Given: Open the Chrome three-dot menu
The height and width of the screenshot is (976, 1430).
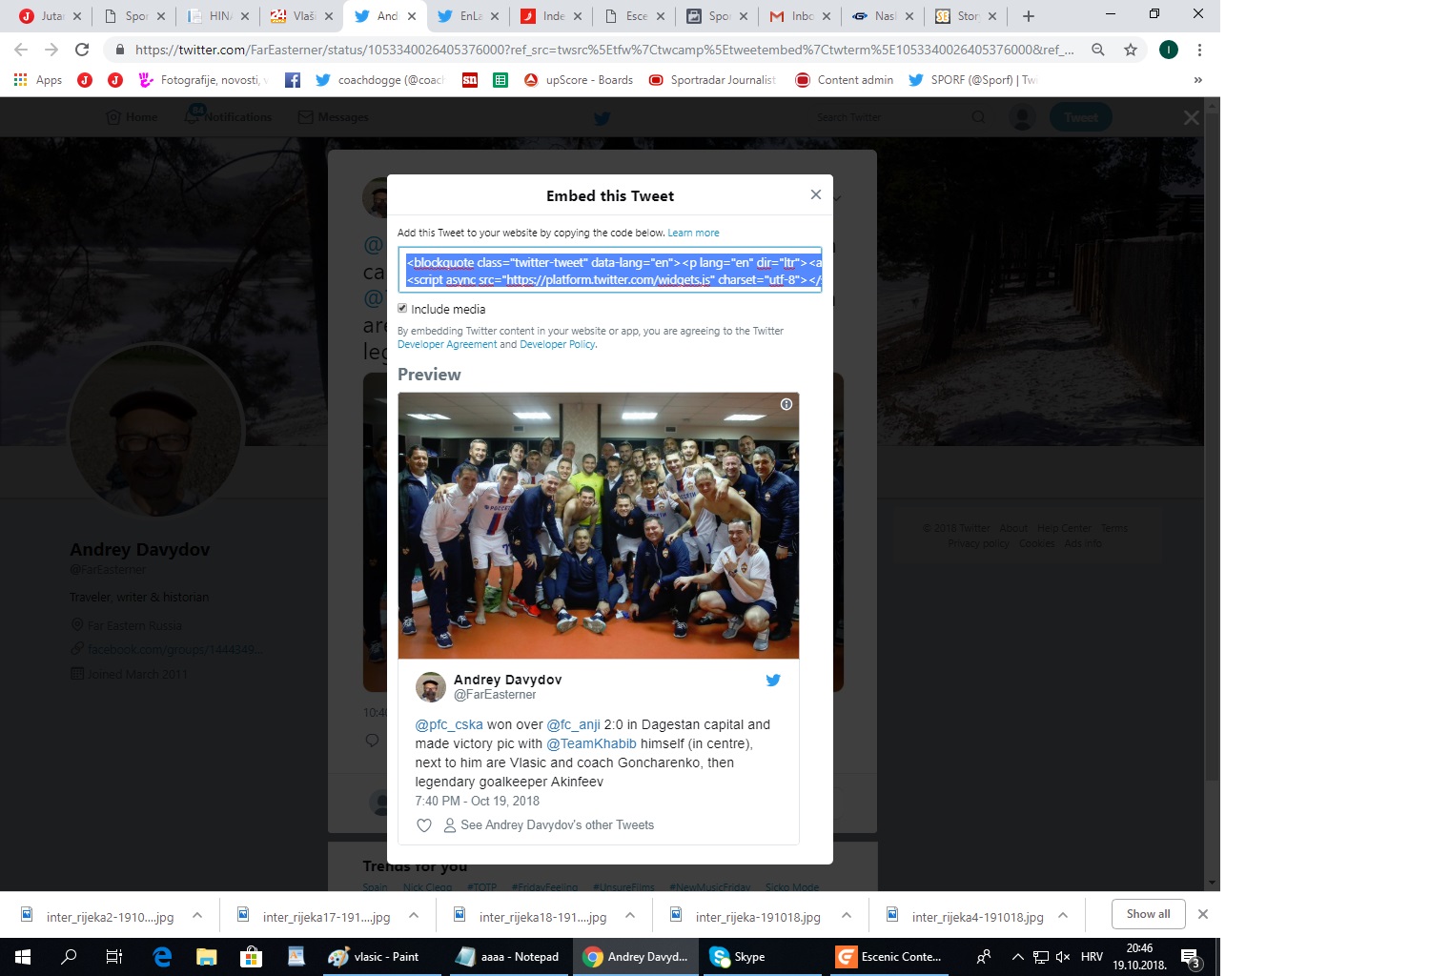Looking at the screenshot, I should (x=1199, y=50).
